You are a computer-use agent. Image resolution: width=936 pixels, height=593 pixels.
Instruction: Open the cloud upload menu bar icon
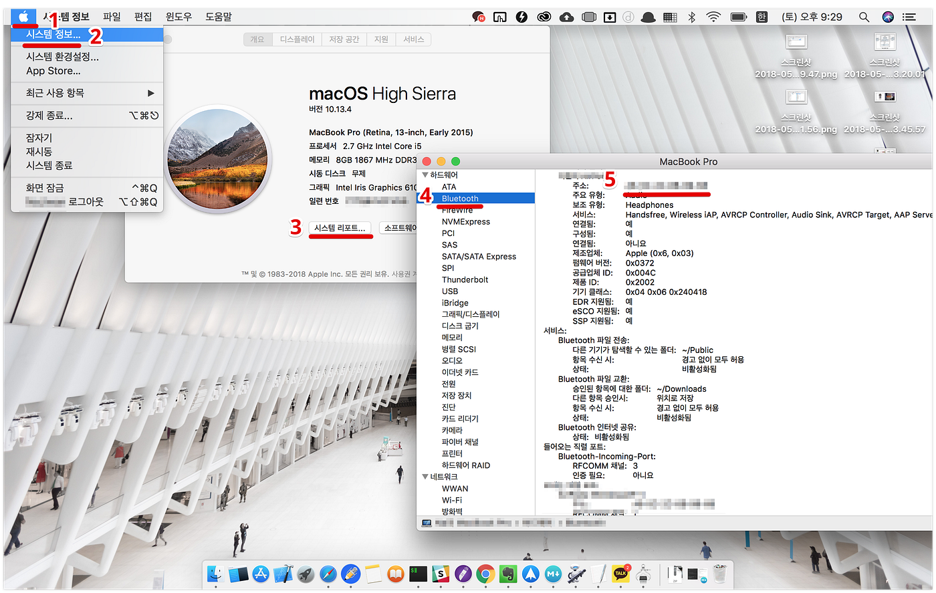click(566, 17)
